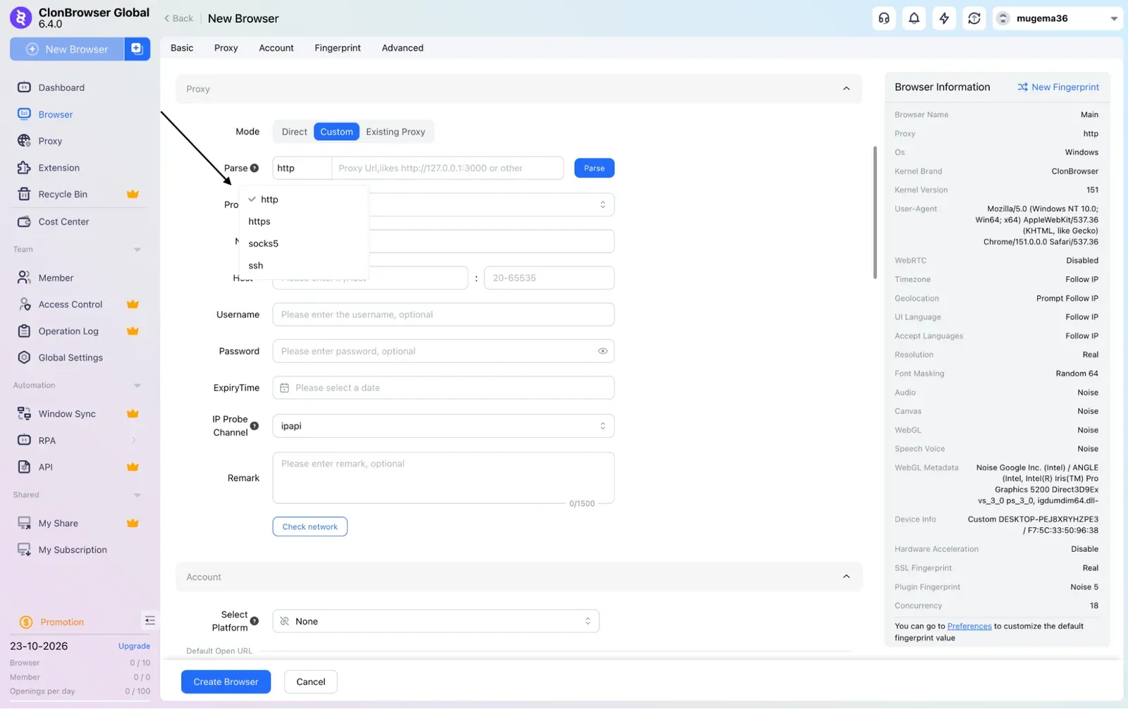This screenshot has height=709, width=1128.
Task: Select Custom proxy mode
Action: pyautogui.click(x=336, y=132)
